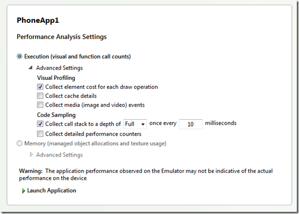
Task: Click the Performance Analysis Settings heading
Action: pos(61,37)
